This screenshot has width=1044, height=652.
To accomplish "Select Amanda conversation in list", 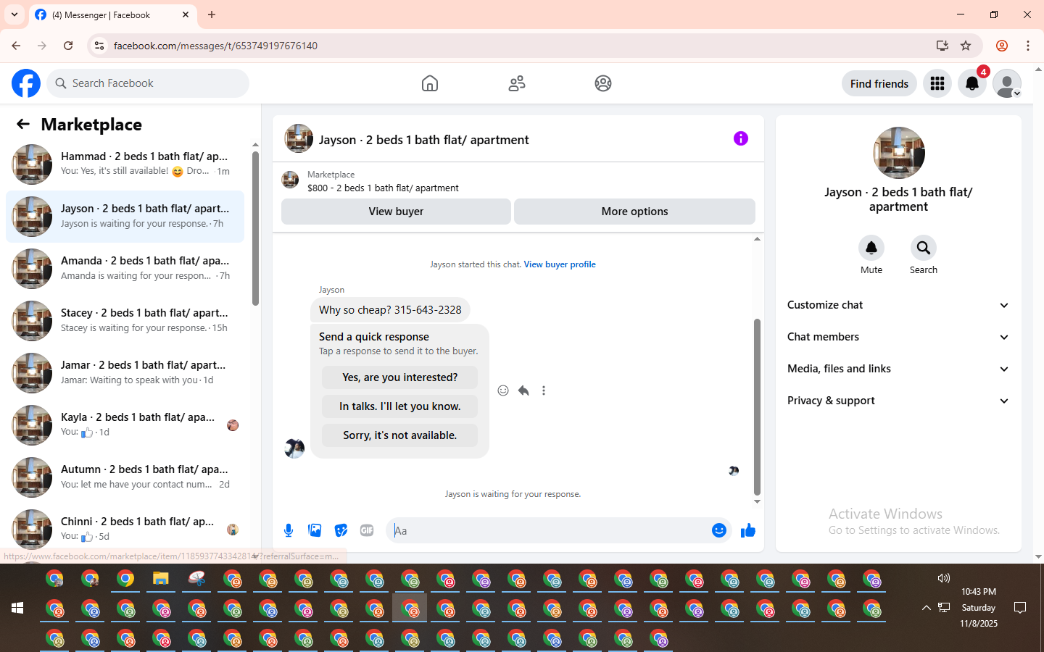I will tap(125, 269).
